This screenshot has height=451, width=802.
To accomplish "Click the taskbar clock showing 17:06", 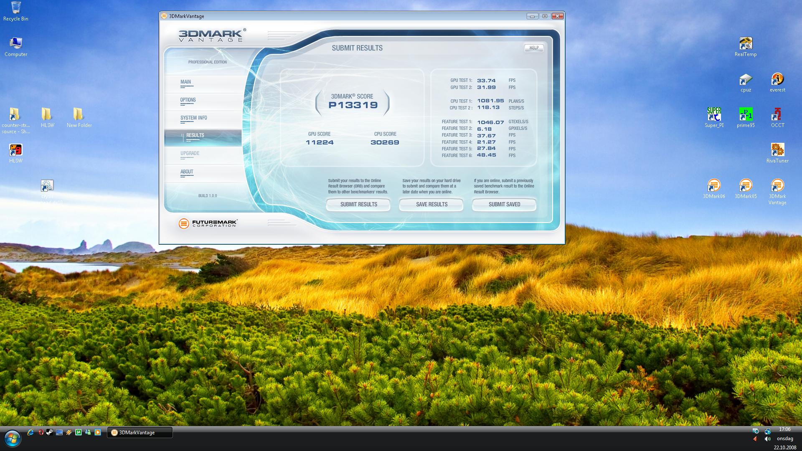I will click(784, 429).
